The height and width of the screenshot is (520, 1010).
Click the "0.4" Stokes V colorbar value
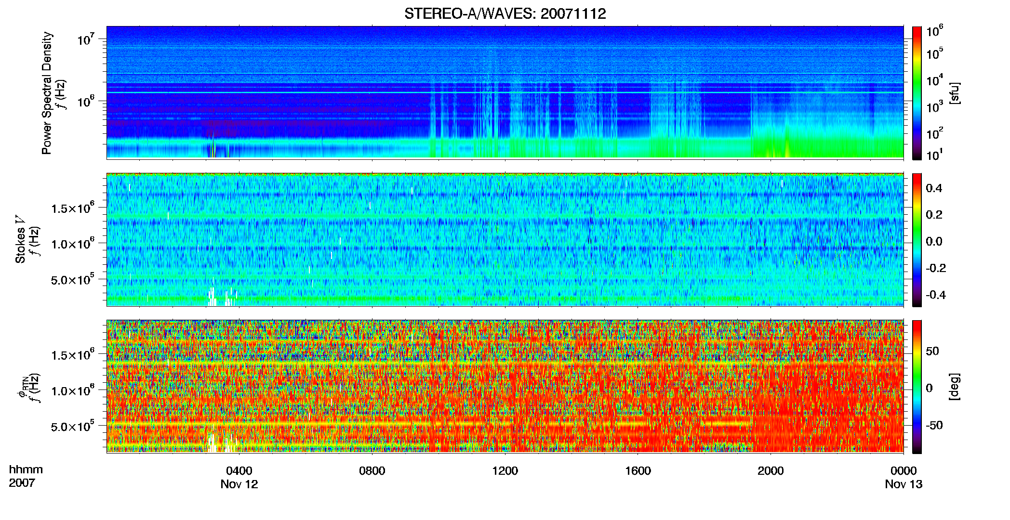934,188
